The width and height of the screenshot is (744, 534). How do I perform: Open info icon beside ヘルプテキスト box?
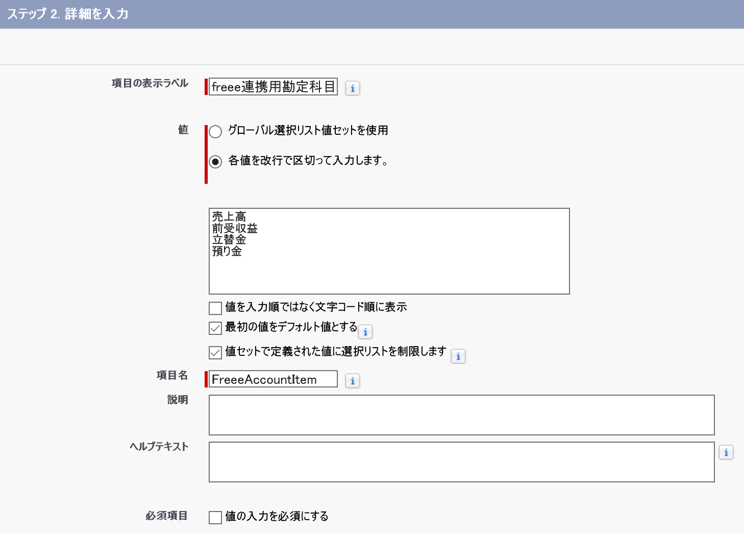tap(726, 452)
